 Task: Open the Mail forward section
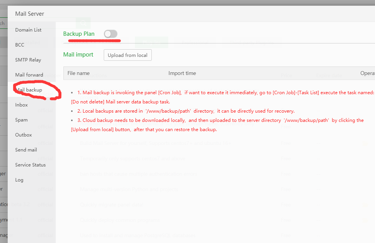29,75
